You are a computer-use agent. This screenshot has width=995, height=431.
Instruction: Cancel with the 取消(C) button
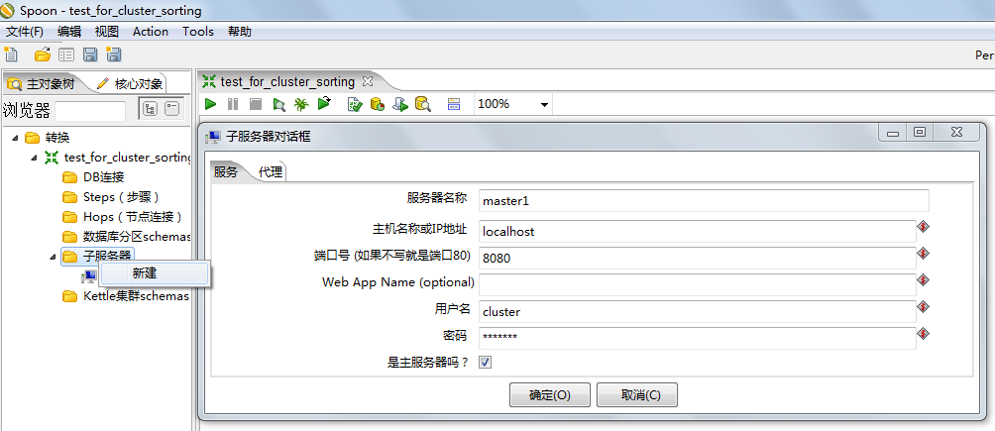[x=637, y=394]
